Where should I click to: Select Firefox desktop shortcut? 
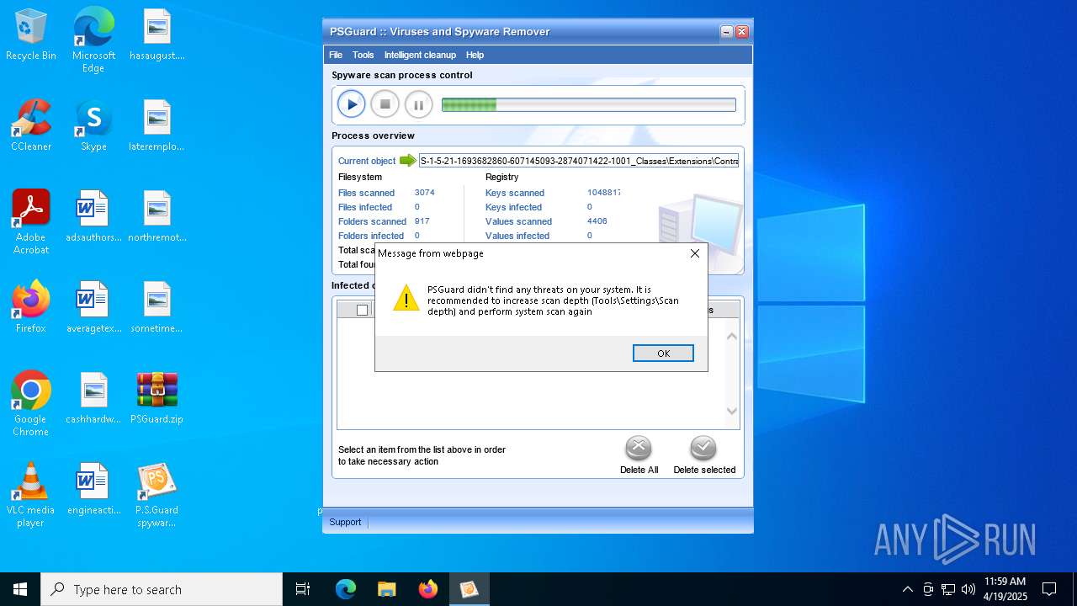(31, 308)
